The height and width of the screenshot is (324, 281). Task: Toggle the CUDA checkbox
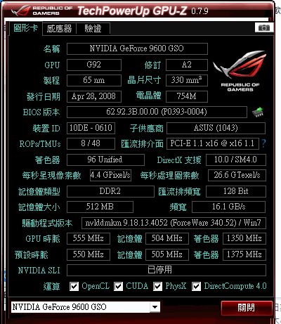pyautogui.click(x=118, y=286)
